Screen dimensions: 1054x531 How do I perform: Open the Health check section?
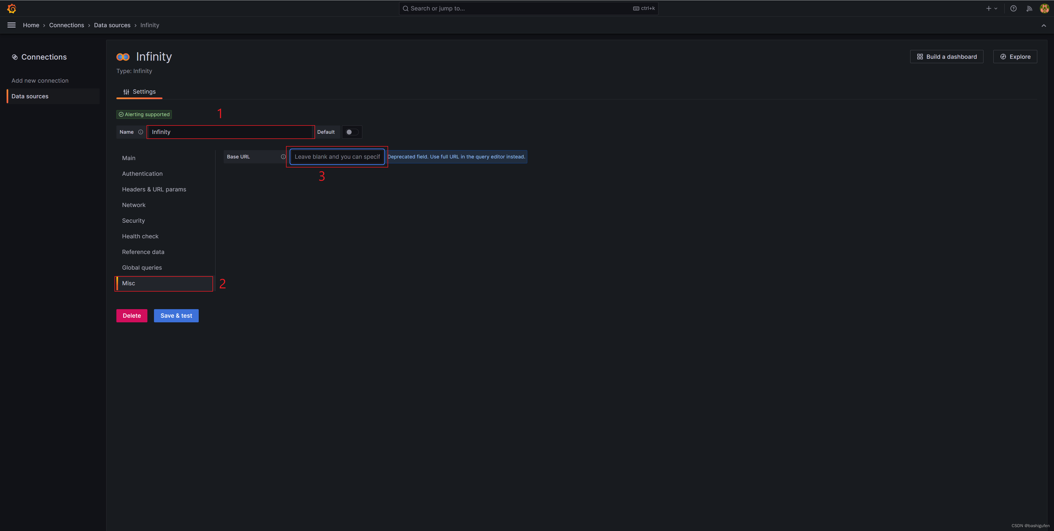pyautogui.click(x=140, y=236)
